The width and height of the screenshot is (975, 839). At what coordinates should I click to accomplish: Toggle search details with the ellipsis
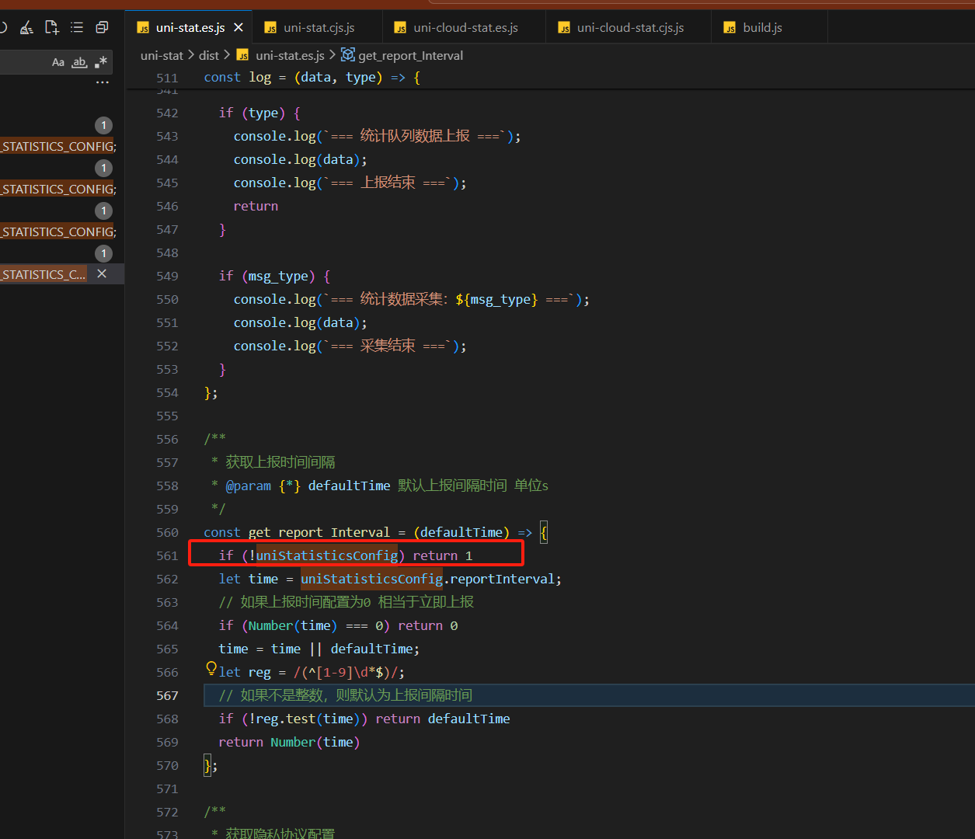point(103,82)
